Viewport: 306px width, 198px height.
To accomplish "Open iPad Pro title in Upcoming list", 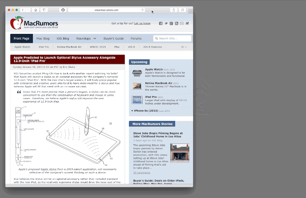I will coord(151,97).
